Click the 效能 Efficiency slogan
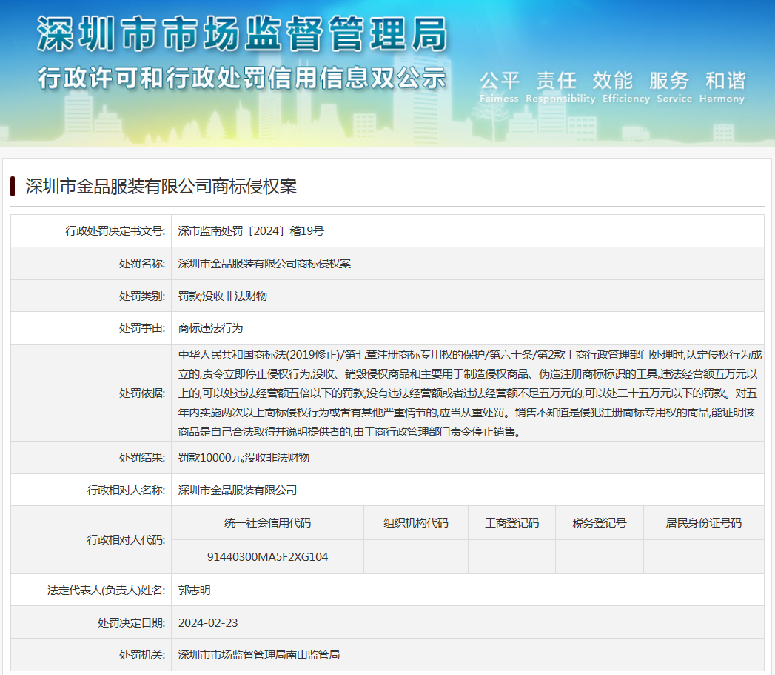This screenshot has width=775, height=675. point(625,87)
